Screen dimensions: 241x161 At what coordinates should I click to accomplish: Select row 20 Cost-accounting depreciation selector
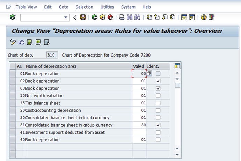[13, 110]
